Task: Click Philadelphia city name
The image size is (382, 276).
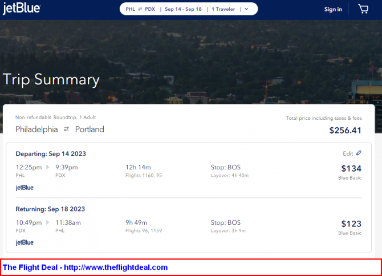Action: click(x=36, y=129)
